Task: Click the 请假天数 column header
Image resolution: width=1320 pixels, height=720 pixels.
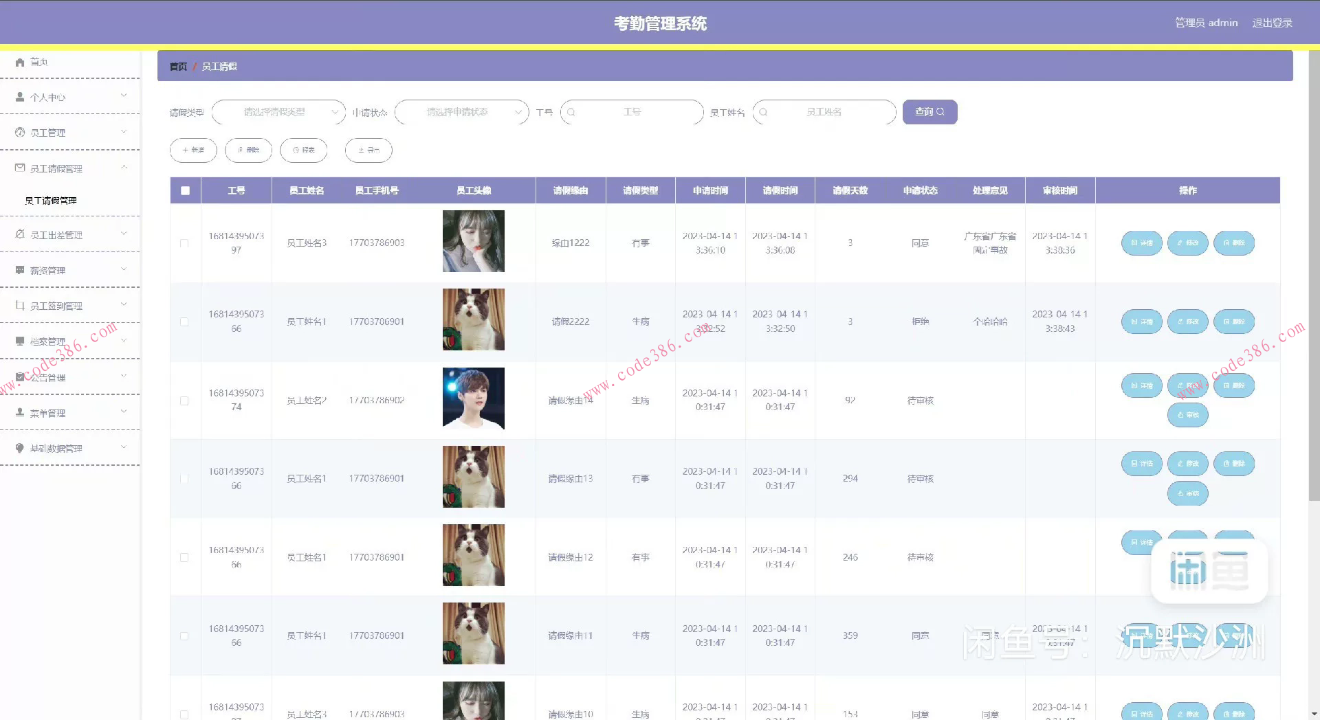Action: (850, 191)
